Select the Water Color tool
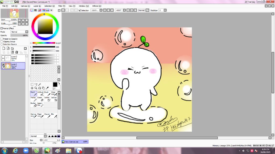275x154 pixels. tap(54, 94)
